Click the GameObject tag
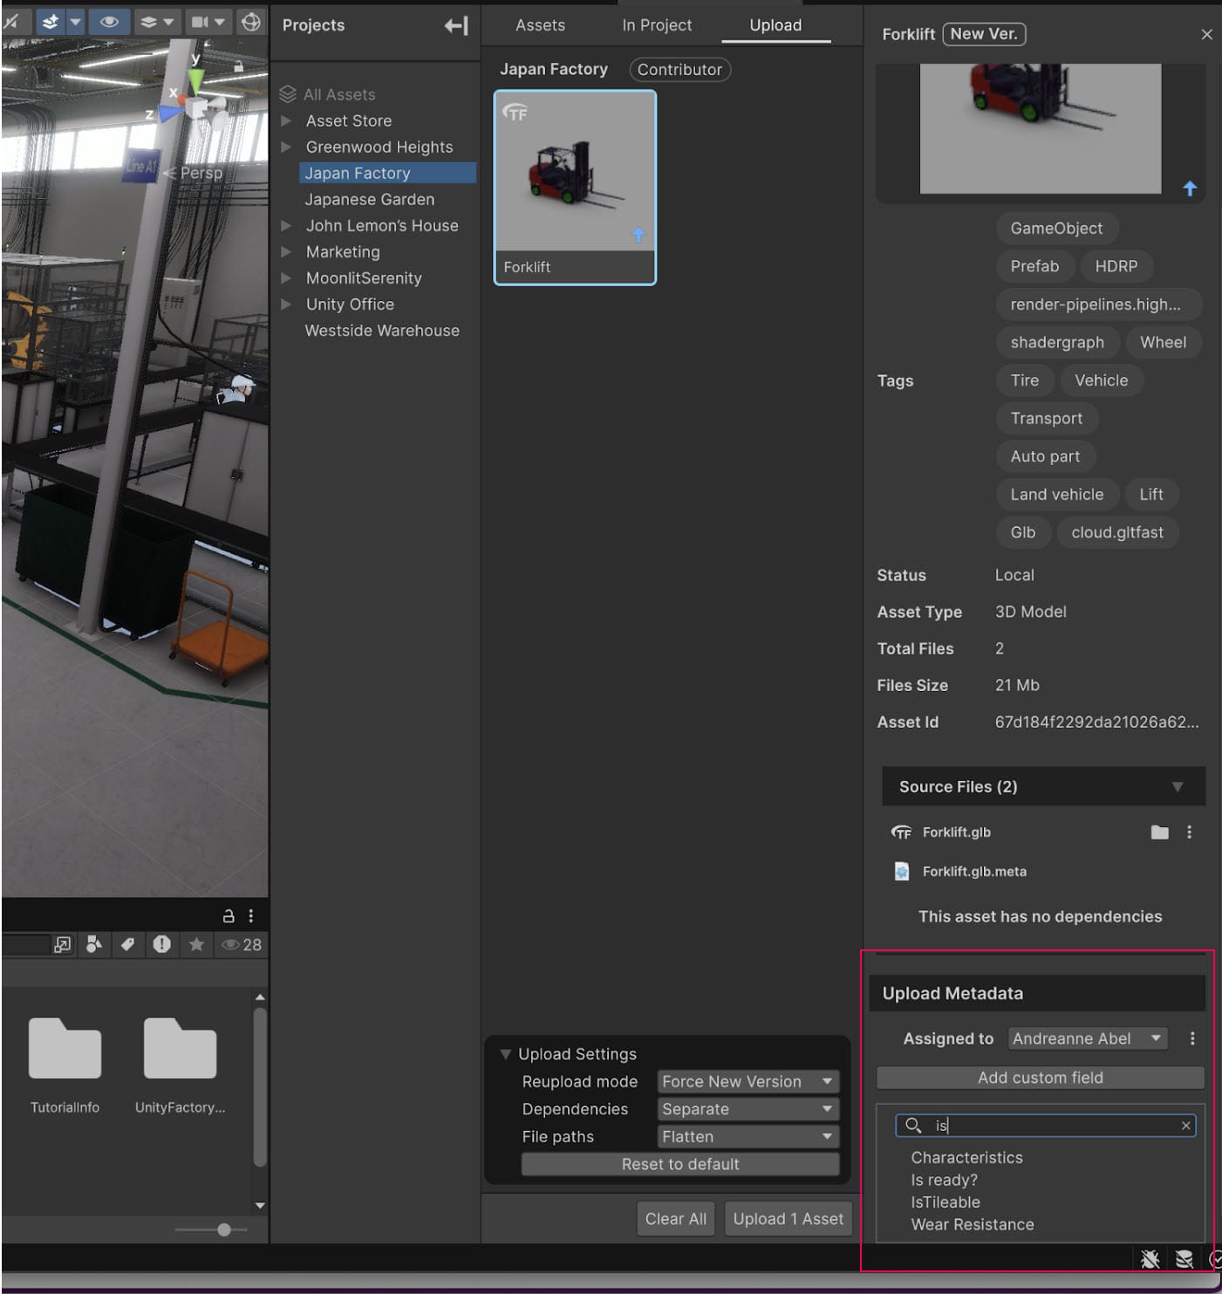The width and height of the screenshot is (1222, 1294). click(1056, 229)
